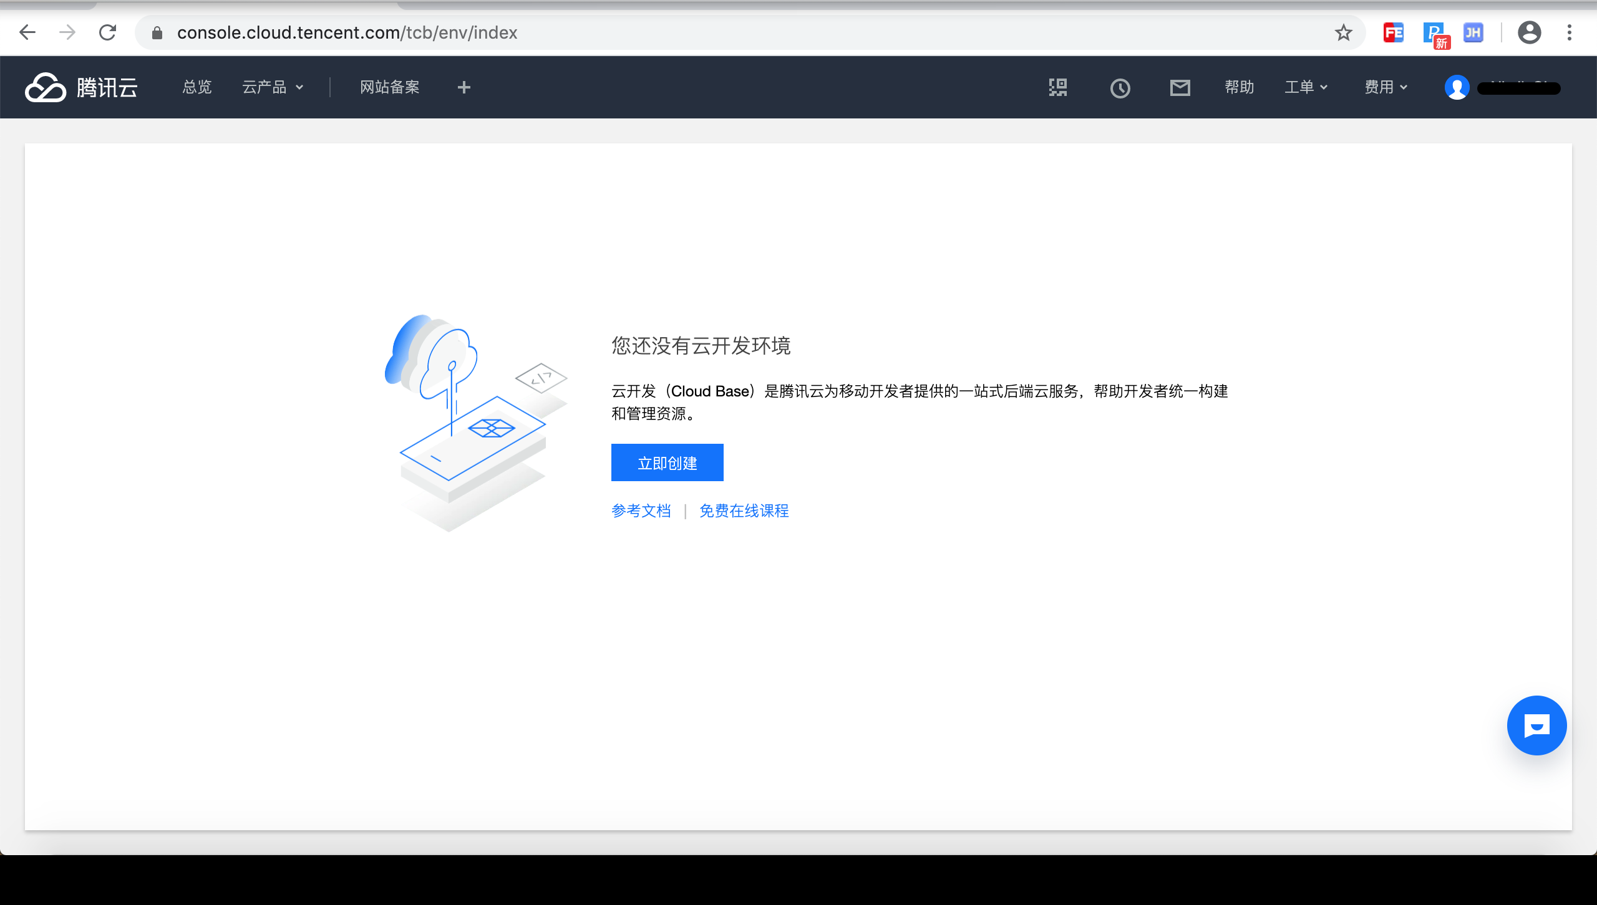Click the JH browser extension icon
The height and width of the screenshot is (905, 1597).
(x=1473, y=32)
